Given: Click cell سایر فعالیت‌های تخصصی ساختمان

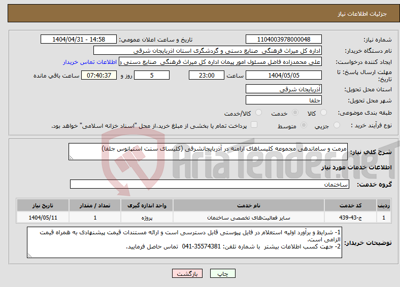Looking at the screenshot, I should [249, 218].
